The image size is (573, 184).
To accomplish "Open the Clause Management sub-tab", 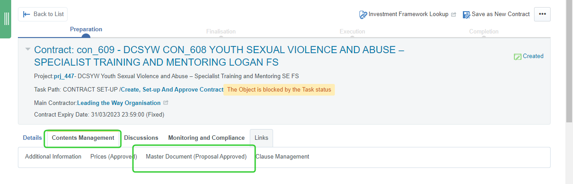I will pyautogui.click(x=282, y=157).
